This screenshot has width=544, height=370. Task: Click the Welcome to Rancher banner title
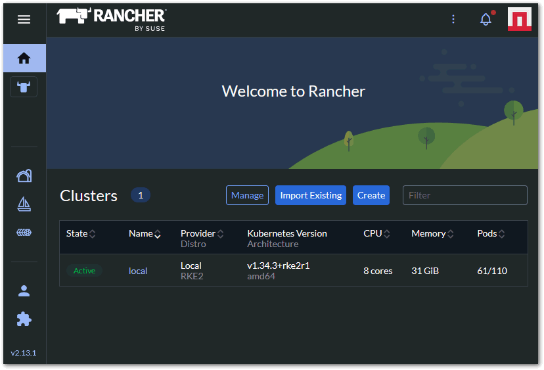(x=294, y=91)
